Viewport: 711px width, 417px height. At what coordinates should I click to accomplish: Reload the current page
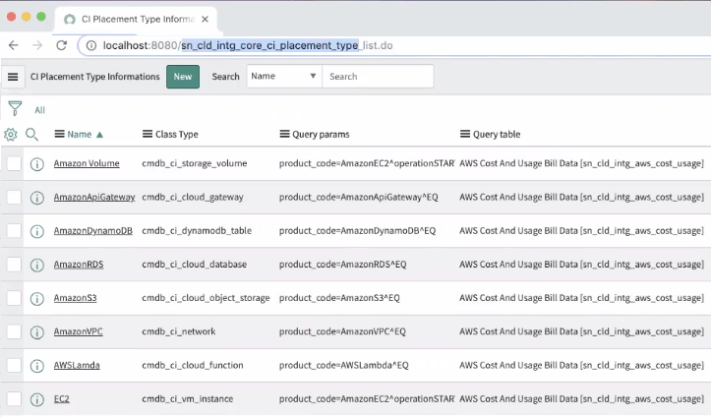point(62,45)
